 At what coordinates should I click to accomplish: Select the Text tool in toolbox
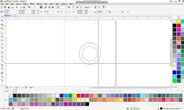coord(2,52)
